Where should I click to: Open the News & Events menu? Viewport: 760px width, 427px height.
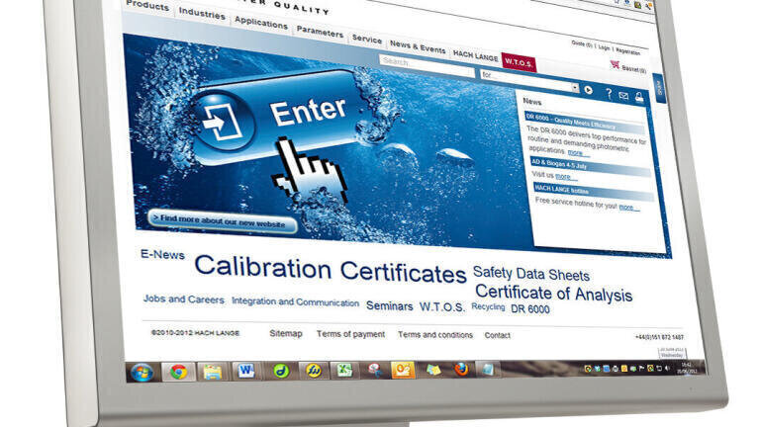[418, 46]
